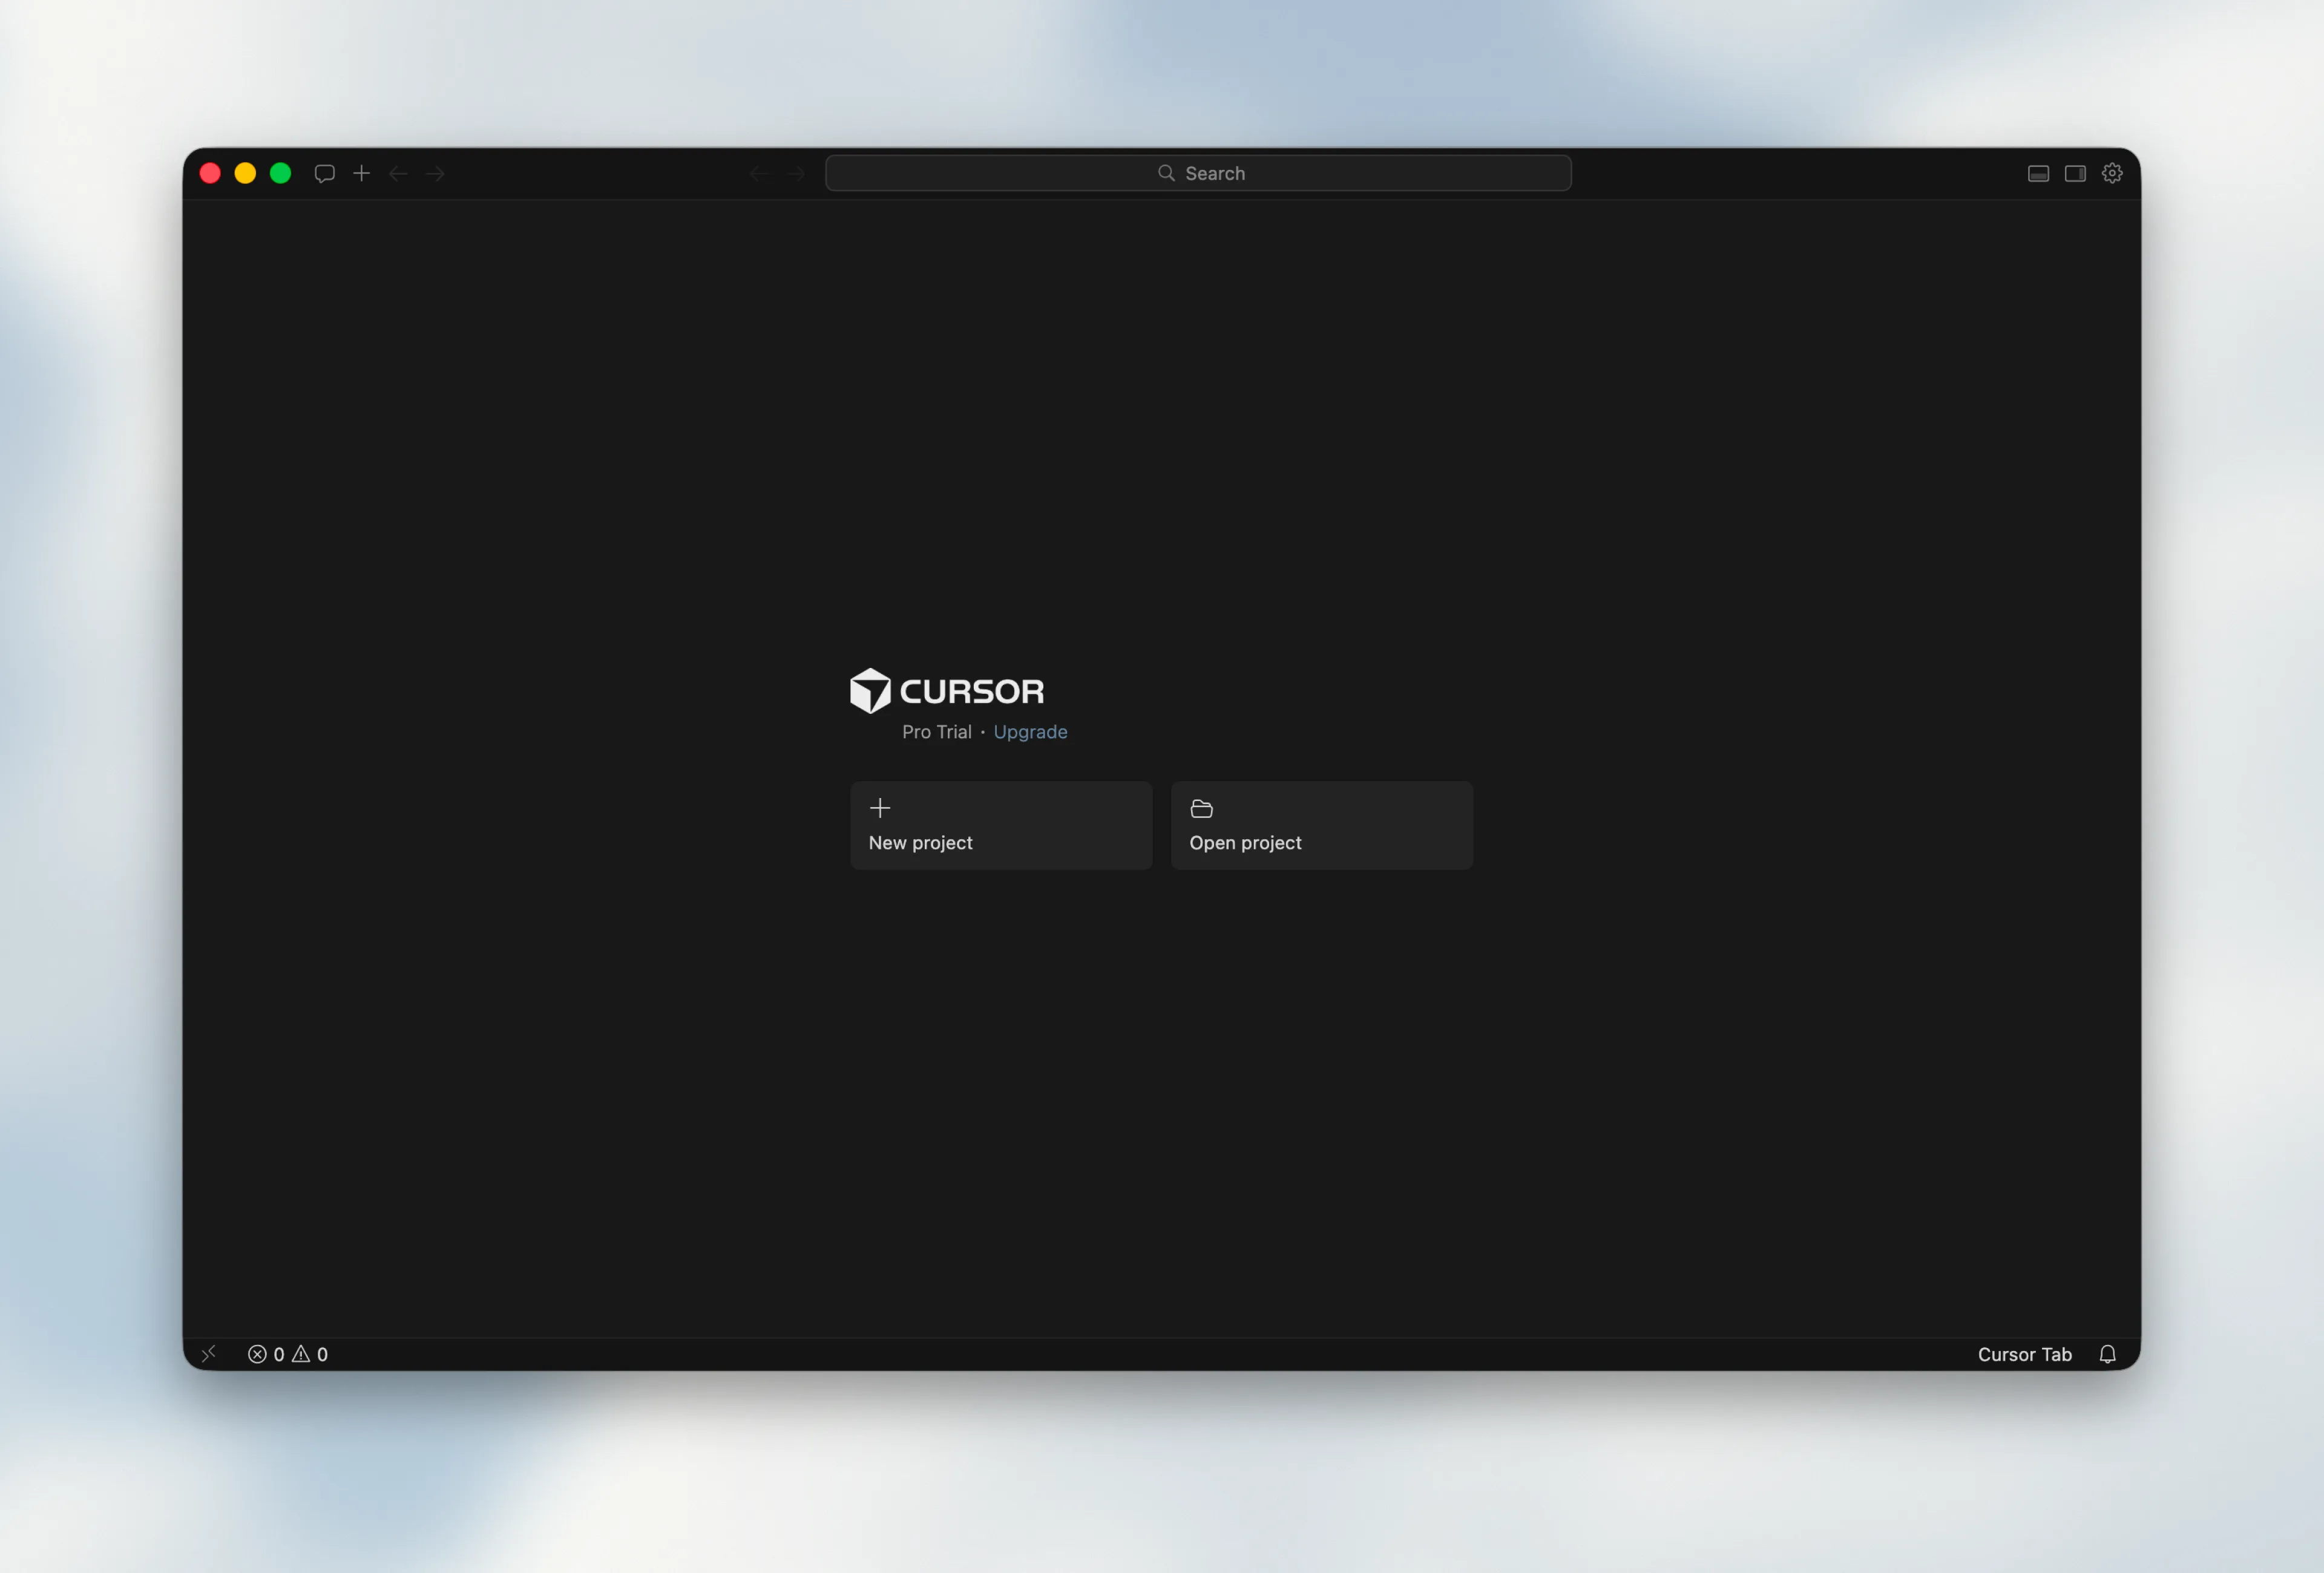Viewport: 2324px width, 1573px height.
Task: Toggle the bottom panel layout icon
Action: pos(2038,174)
